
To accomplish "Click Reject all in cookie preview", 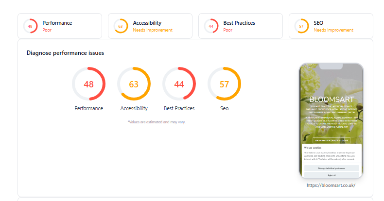I will coord(332,175).
